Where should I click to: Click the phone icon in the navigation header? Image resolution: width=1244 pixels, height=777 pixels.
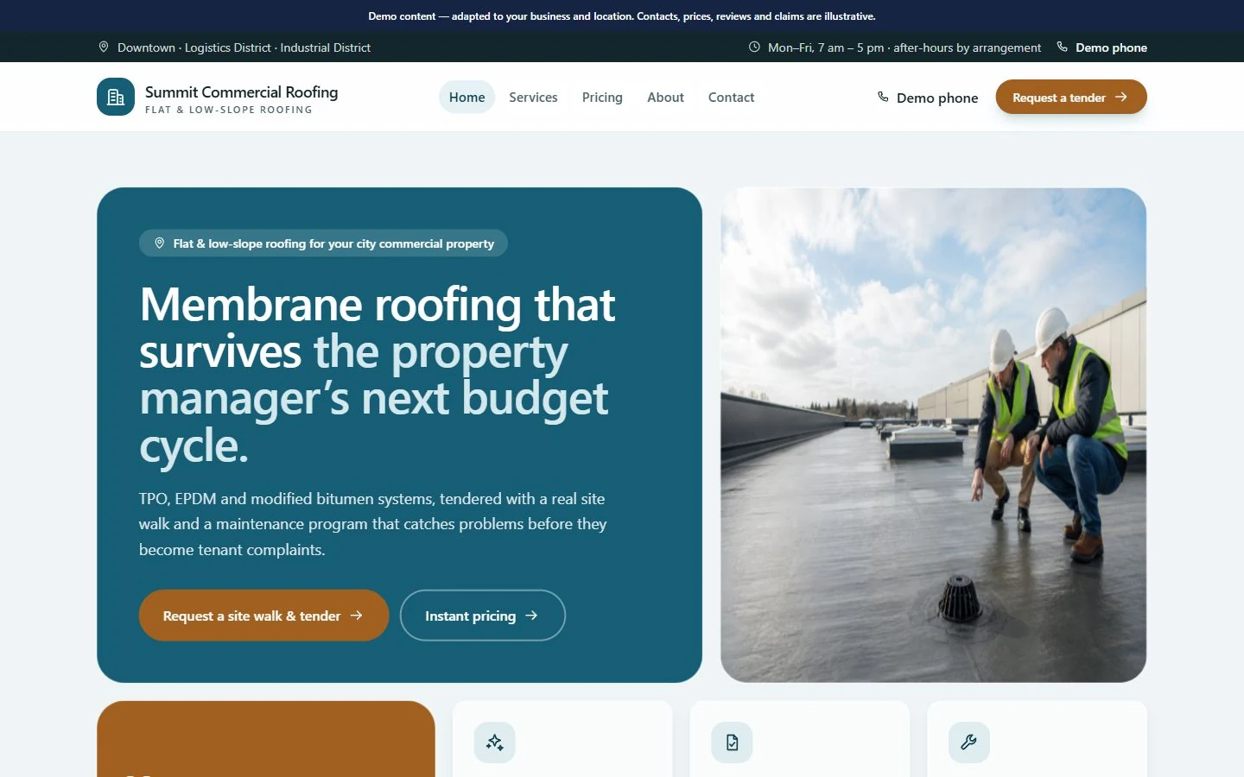pyautogui.click(x=883, y=97)
